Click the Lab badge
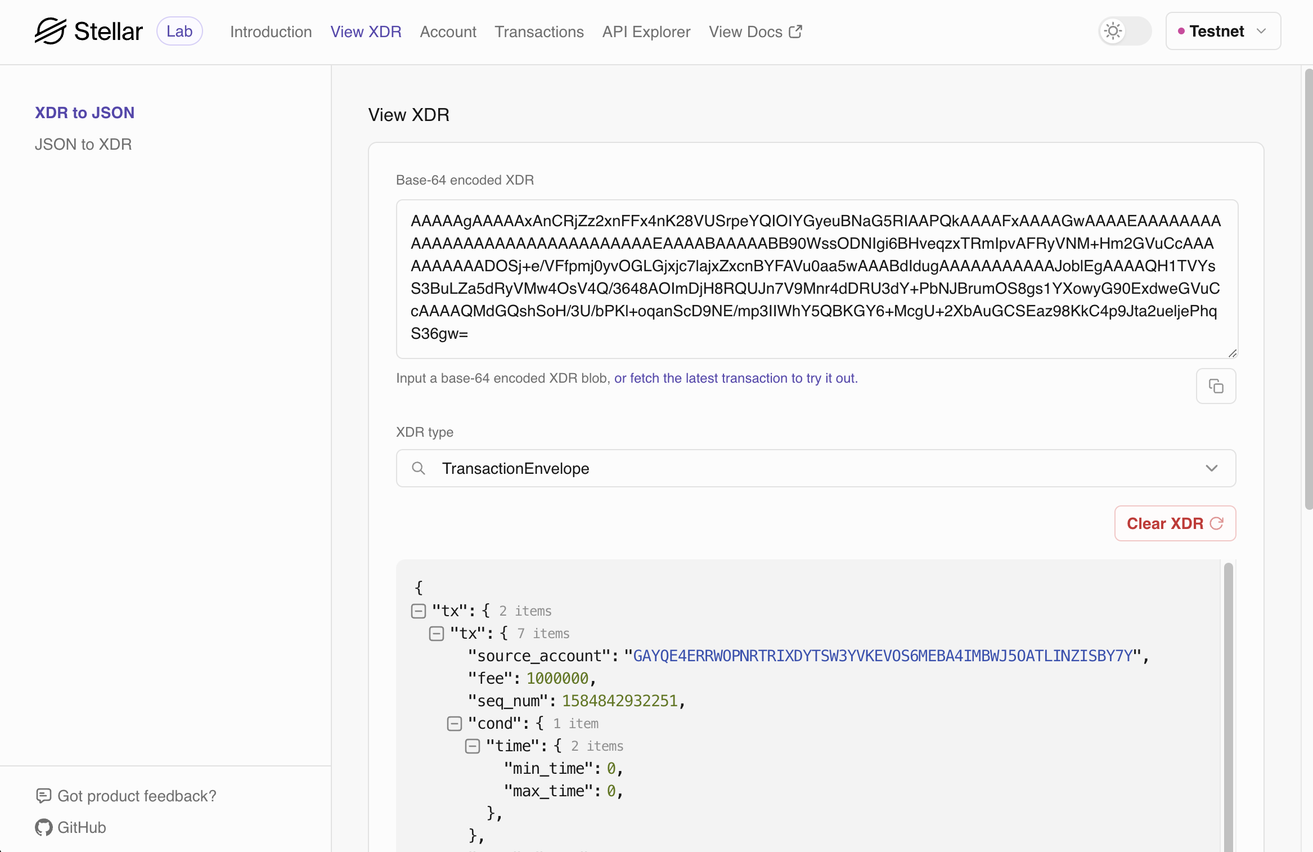The height and width of the screenshot is (852, 1313). (x=179, y=32)
